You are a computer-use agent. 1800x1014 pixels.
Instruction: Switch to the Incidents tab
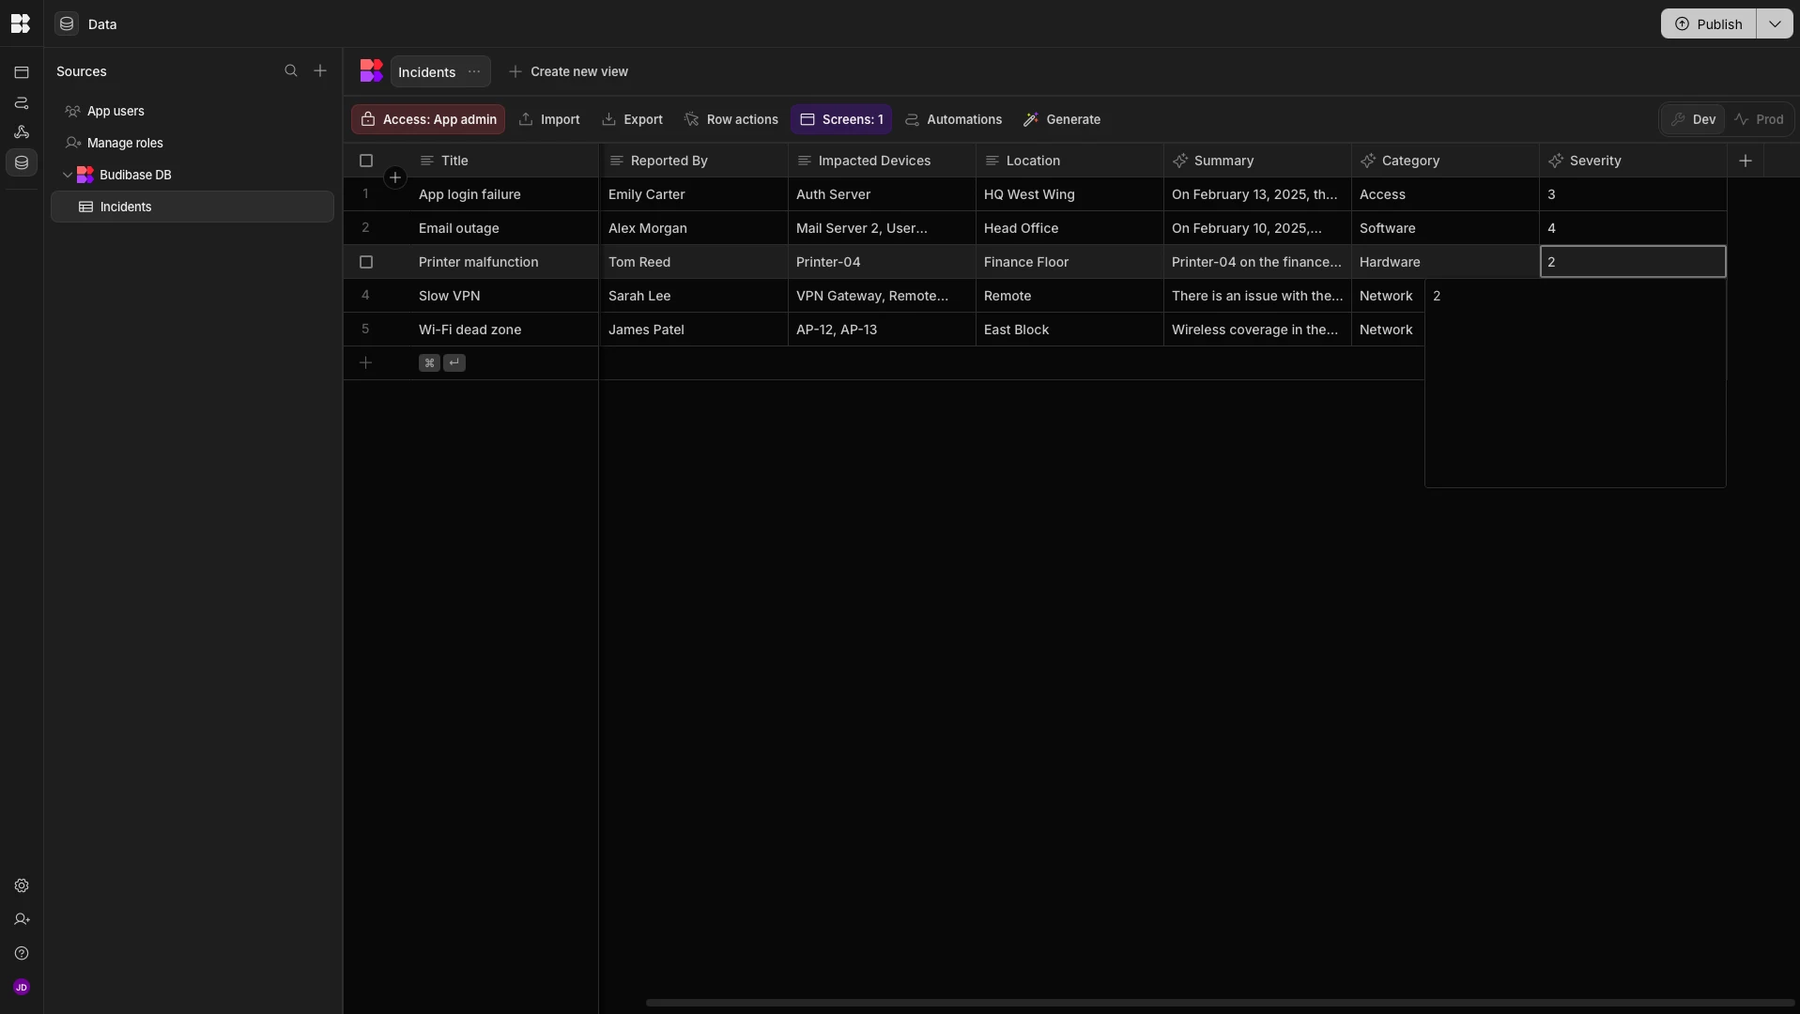[x=425, y=71]
